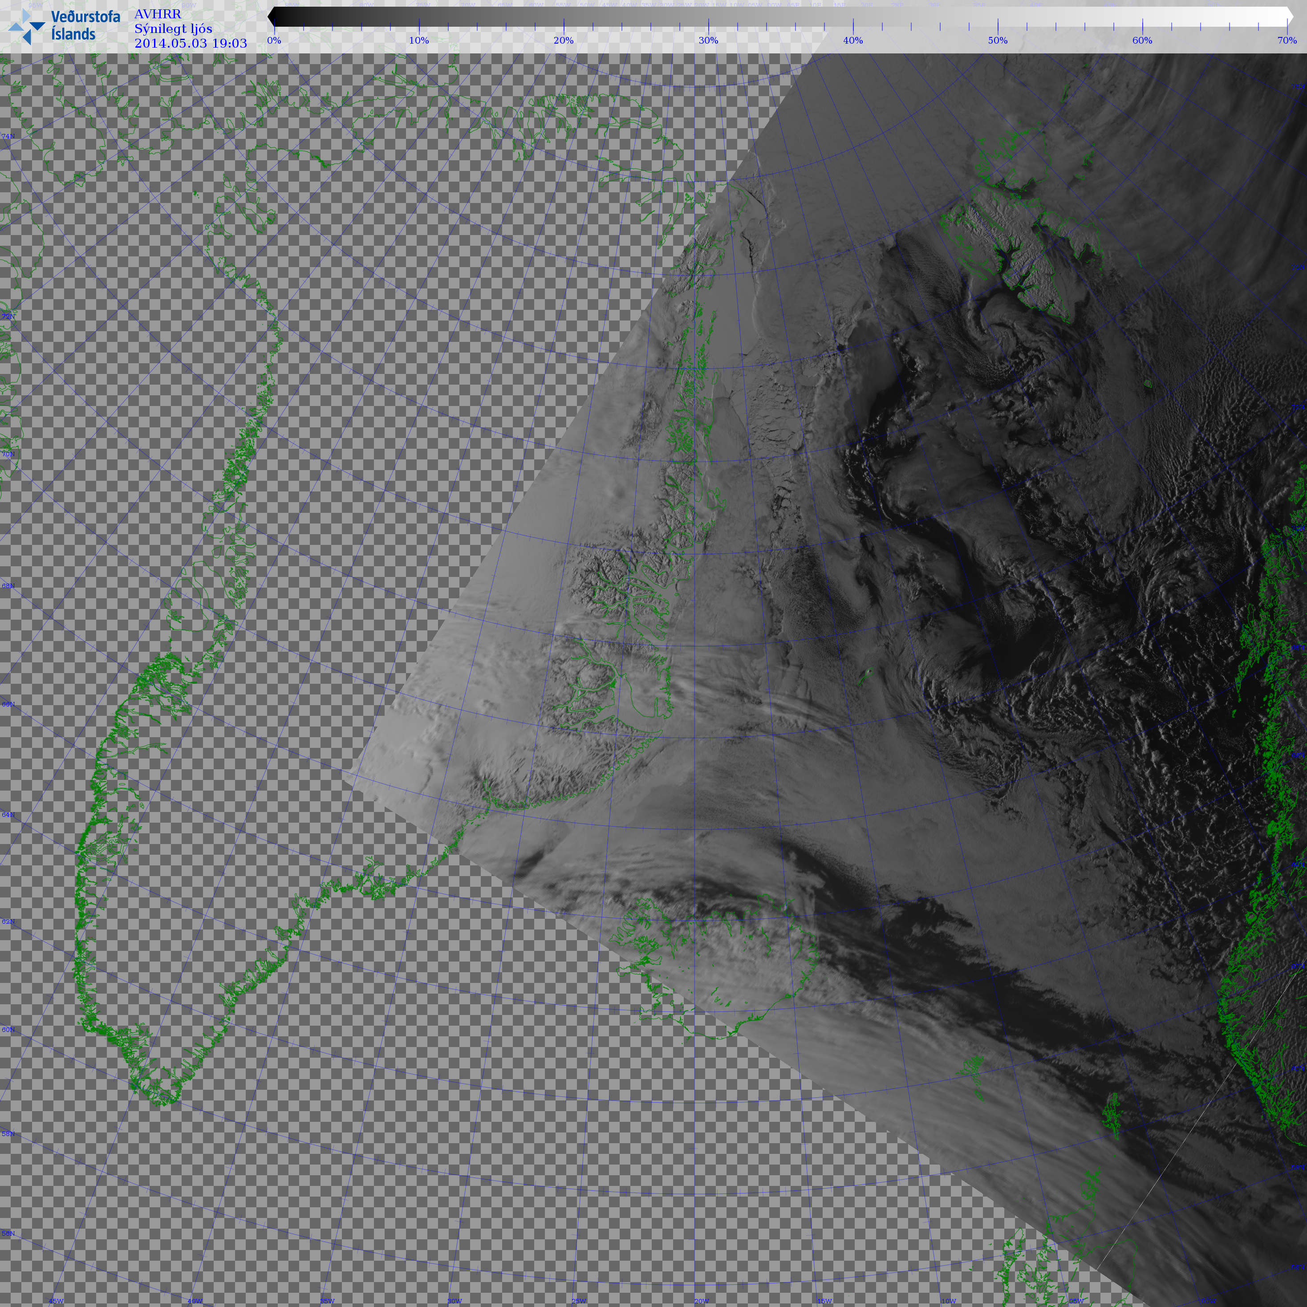Image resolution: width=1307 pixels, height=1307 pixels.
Task: Click the 70% tick label on the scale
Action: point(1287,41)
